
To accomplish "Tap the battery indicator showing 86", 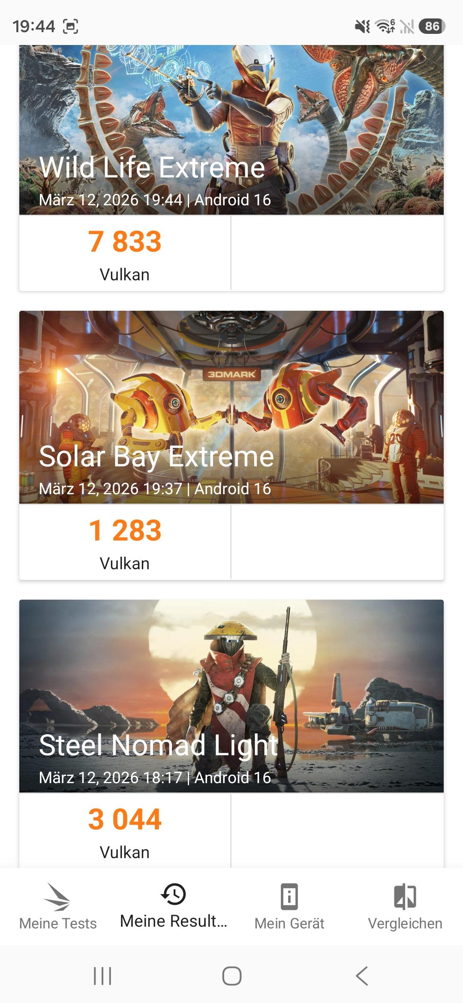I will [432, 27].
